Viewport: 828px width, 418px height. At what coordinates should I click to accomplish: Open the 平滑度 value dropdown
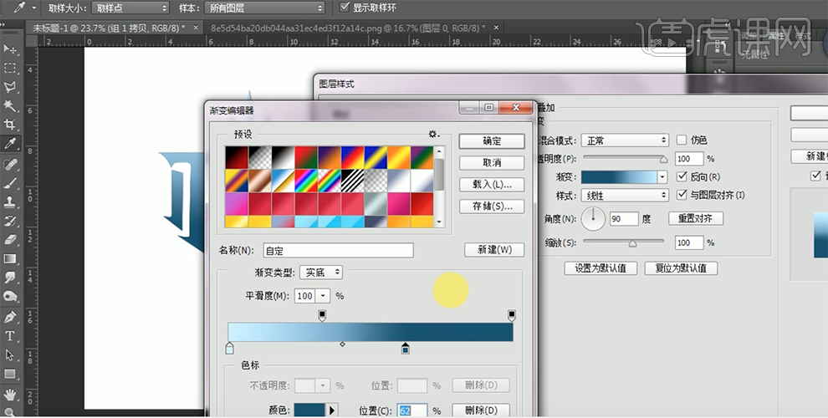(x=323, y=296)
